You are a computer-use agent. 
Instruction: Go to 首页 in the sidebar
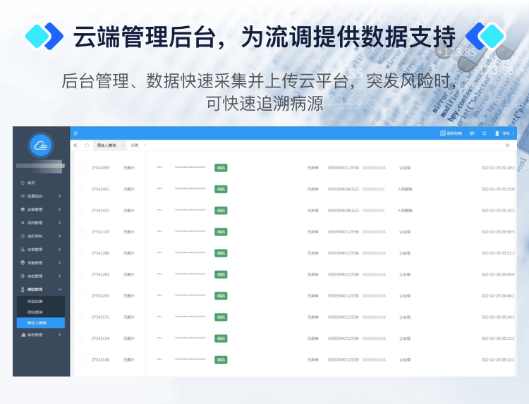point(31,183)
